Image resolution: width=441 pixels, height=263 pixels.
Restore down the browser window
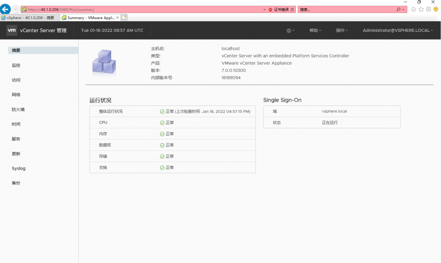click(419, 2)
